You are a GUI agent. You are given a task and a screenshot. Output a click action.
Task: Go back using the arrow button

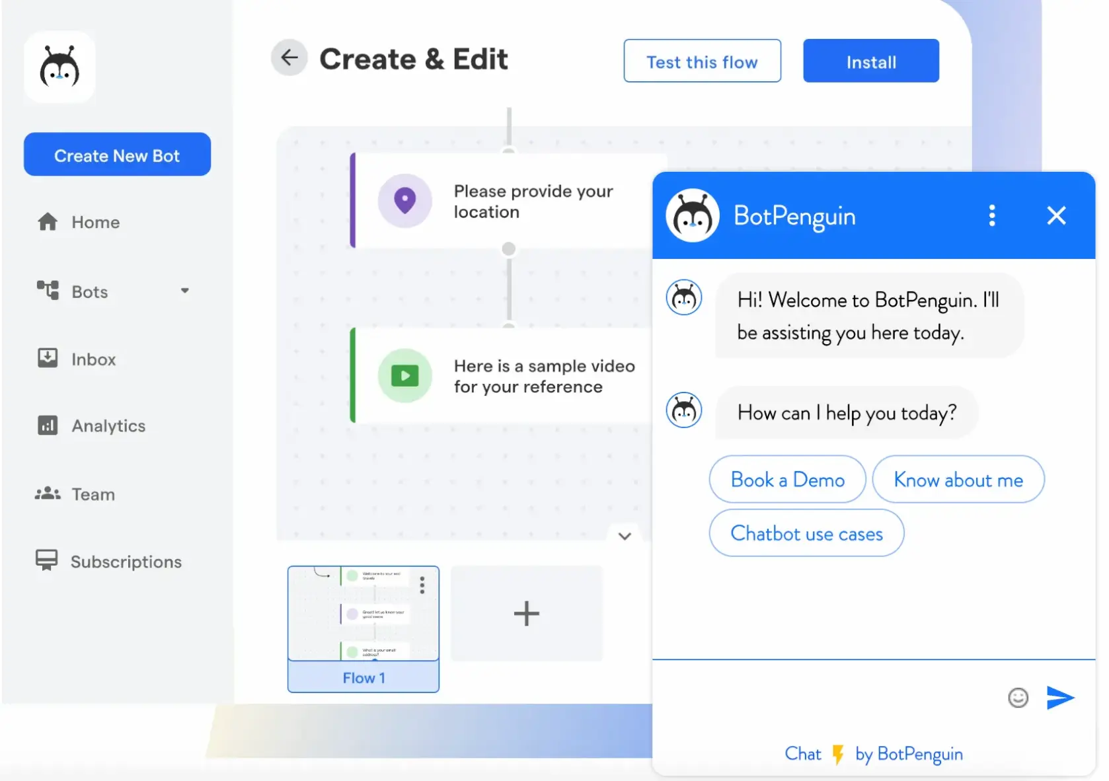pyautogui.click(x=289, y=58)
